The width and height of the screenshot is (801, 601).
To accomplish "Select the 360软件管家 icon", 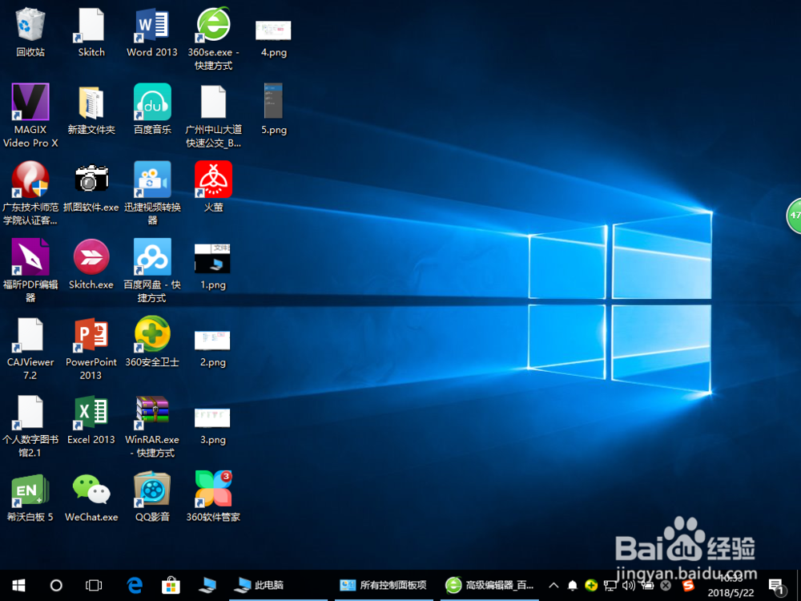I will coord(213,497).
